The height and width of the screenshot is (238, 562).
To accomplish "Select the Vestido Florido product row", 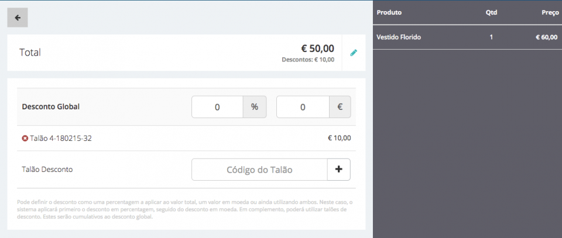I will coord(467,37).
